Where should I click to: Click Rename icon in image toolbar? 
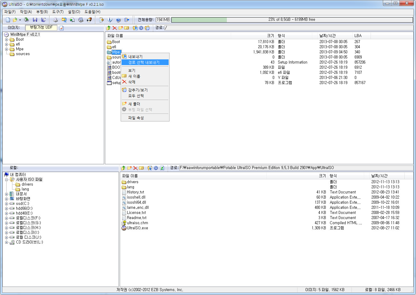pyautogui.click(x=127, y=28)
